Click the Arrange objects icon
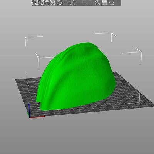The width and height of the screenshot is (154, 154). (x=53, y=3)
